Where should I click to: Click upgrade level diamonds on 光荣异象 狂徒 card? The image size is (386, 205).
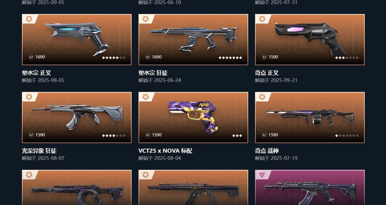(114, 135)
